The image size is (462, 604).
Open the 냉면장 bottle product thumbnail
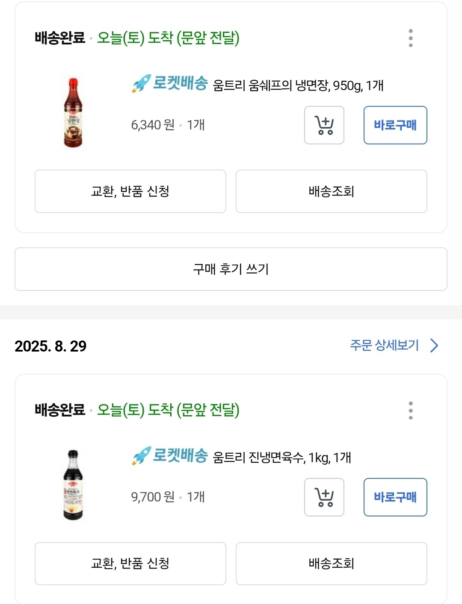[73, 113]
